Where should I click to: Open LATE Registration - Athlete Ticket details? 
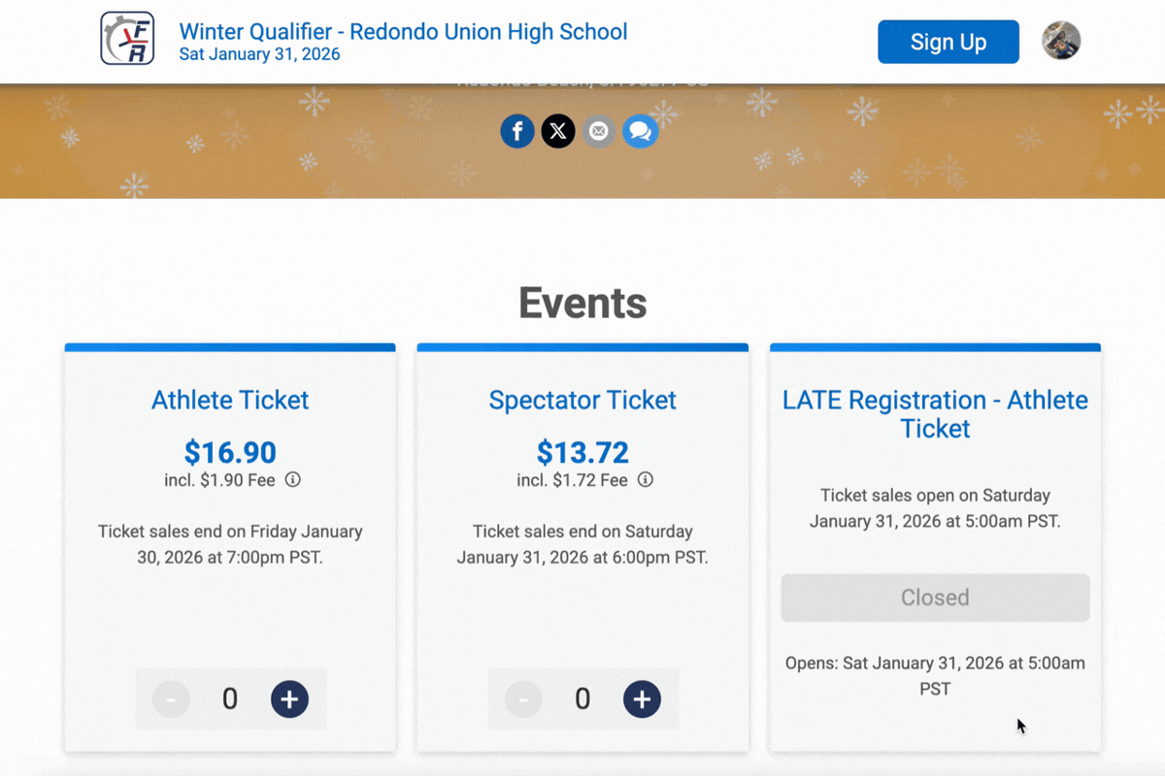click(x=935, y=414)
